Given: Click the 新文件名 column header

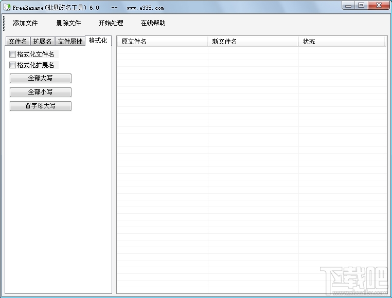Looking at the screenshot, I should [253, 42].
